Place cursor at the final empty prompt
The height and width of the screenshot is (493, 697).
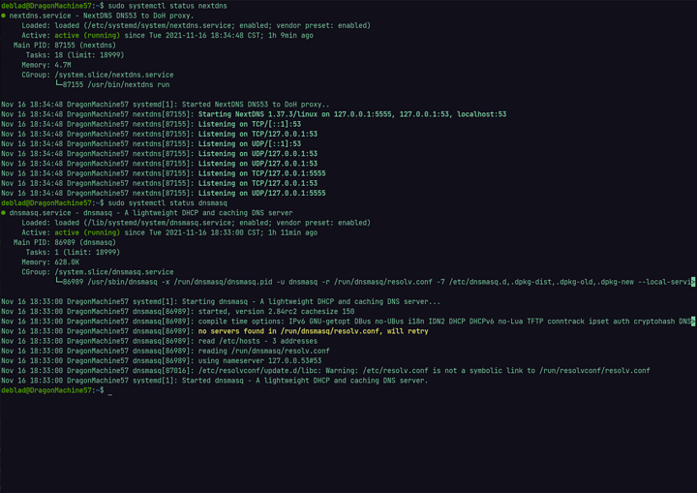coord(110,390)
